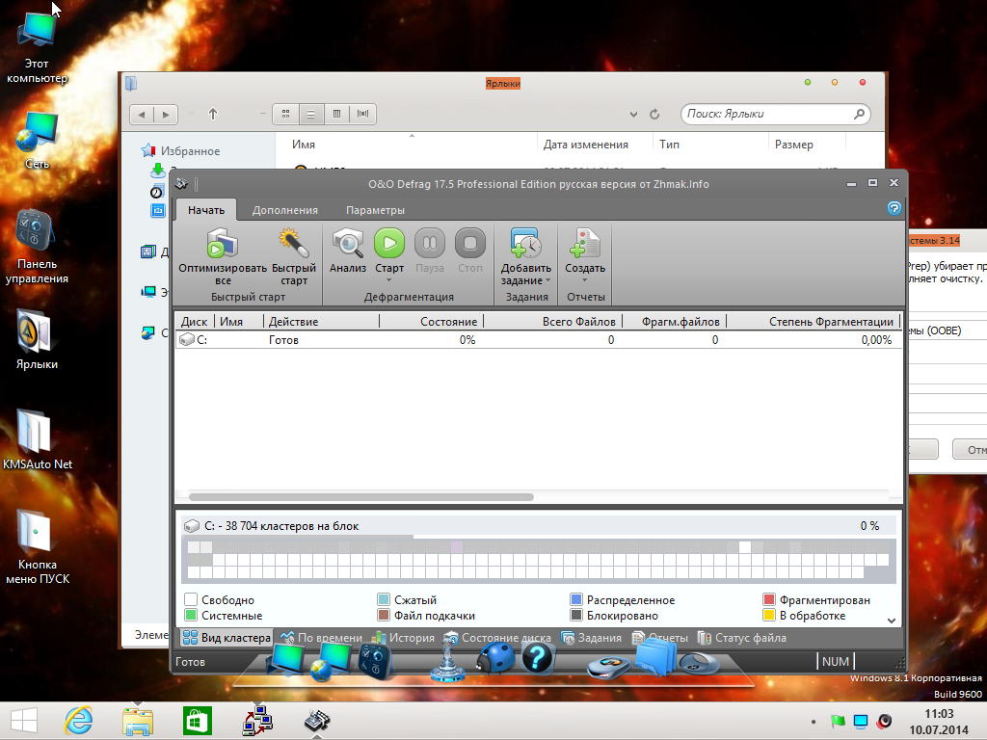Run the Анализ magnifier tool
The width and height of the screenshot is (987, 740).
[347, 244]
